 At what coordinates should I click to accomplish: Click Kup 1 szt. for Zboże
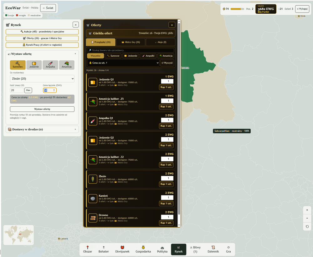pyautogui.click(x=166, y=184)
